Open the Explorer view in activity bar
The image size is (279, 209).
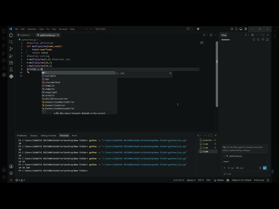tap(11, 35)
